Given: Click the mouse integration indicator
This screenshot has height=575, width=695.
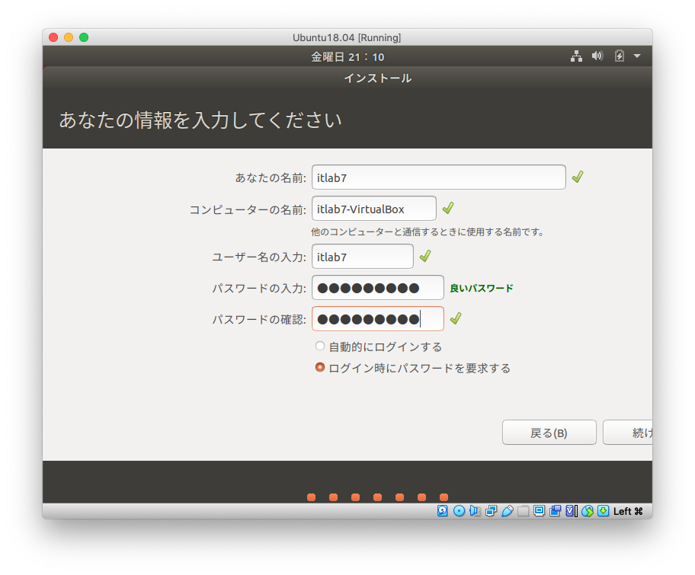Looking at the screenshot, I should [x=588, y=511].
